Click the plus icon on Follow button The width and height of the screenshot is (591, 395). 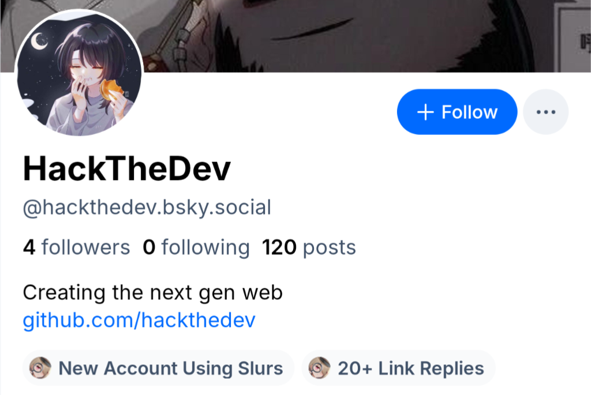pyautogui.click(x=425, y=112)
